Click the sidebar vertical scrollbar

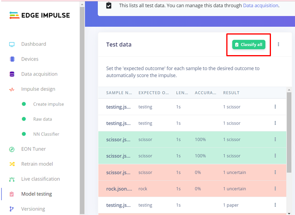click(x=82, y=110)
